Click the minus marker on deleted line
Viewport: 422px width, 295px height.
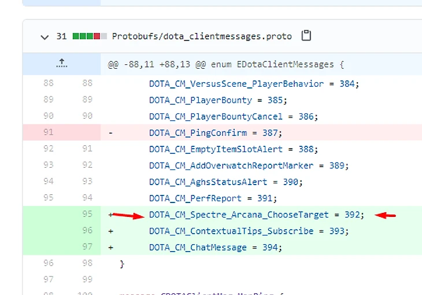click(111, 132)
